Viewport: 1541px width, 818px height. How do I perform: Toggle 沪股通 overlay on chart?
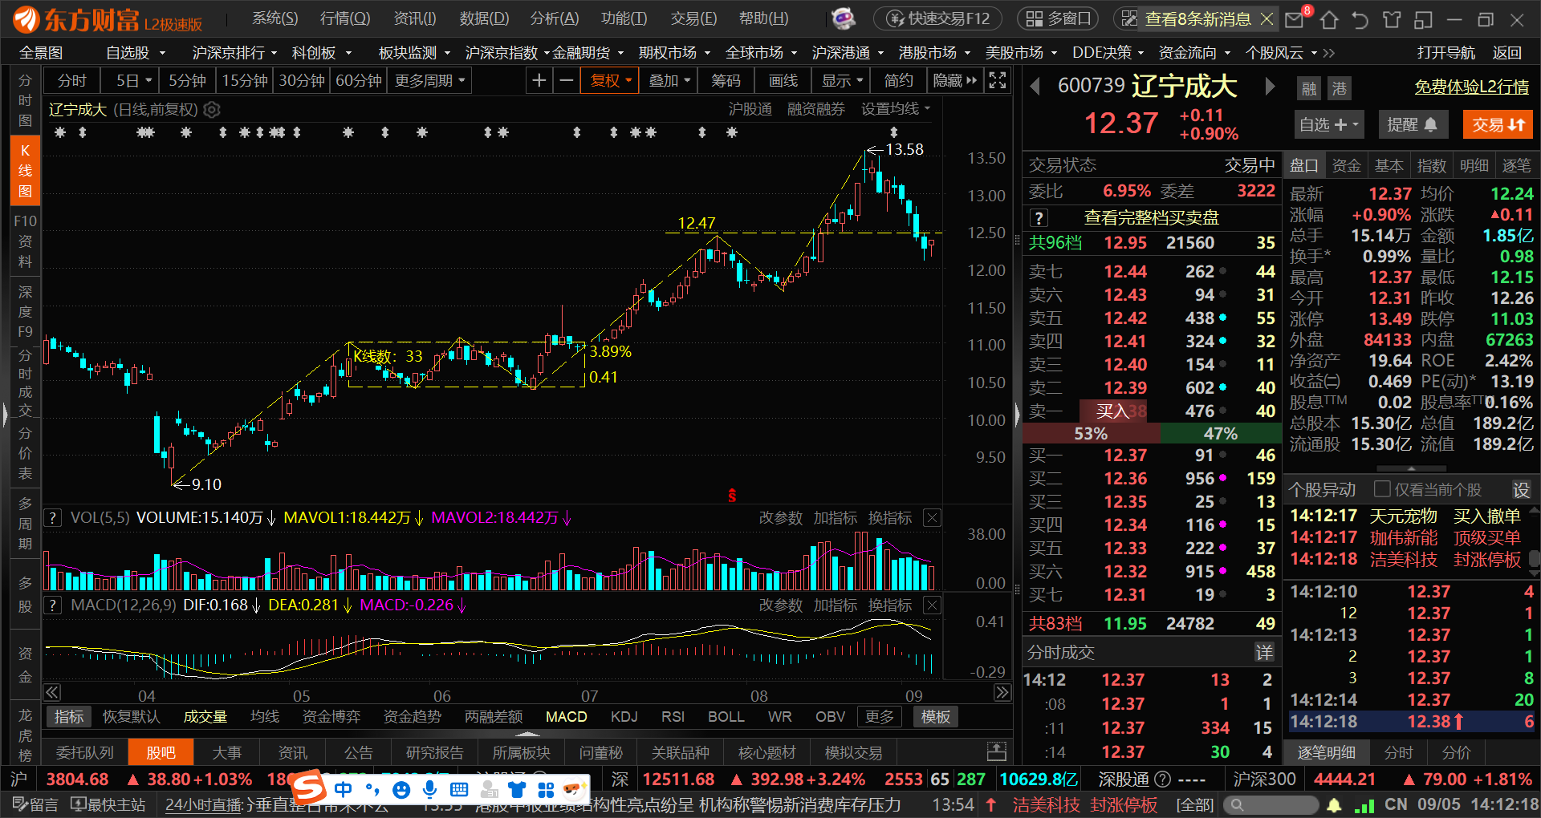[750, 109]
